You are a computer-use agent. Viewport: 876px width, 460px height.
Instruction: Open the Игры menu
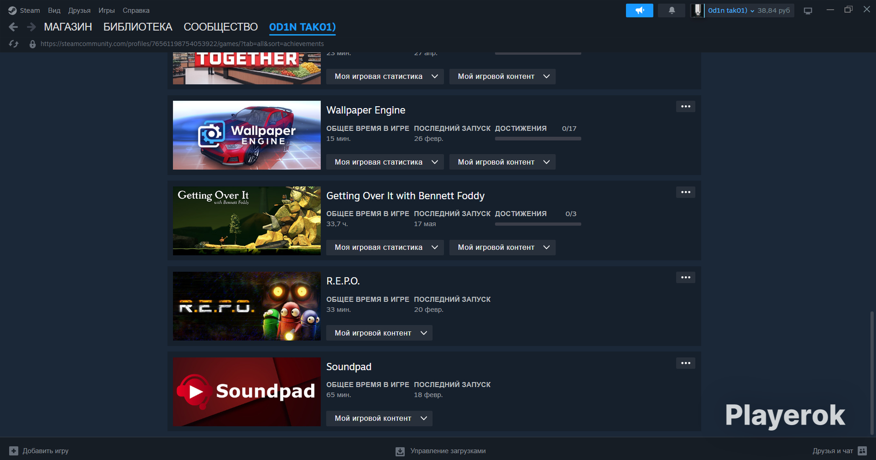coord(106,10)
